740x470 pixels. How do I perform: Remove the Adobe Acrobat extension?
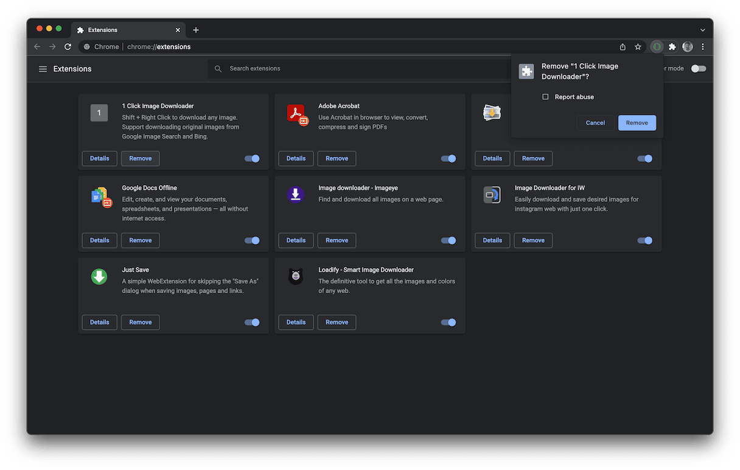[337, 159]
